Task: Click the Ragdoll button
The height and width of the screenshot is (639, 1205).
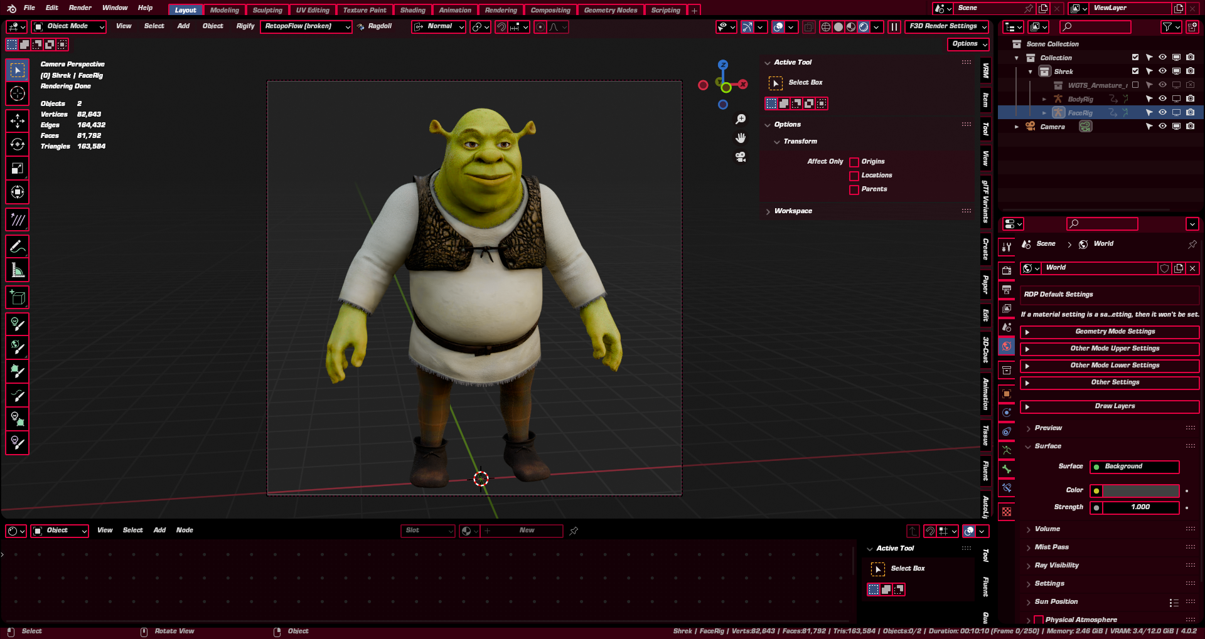Action: click(375, 26)
